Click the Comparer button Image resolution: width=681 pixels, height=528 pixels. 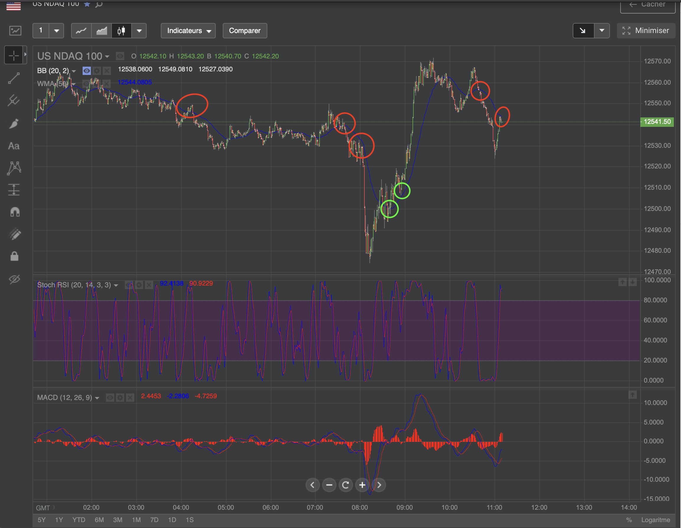pyautogui.click(x=245, y=31)
